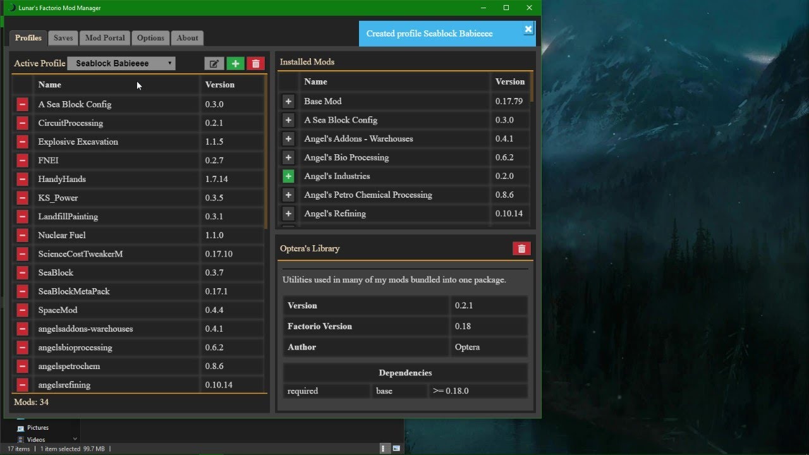Remove HandyHands mod from the profile
The image size is (809, 455).
click(x=22, y=179)
